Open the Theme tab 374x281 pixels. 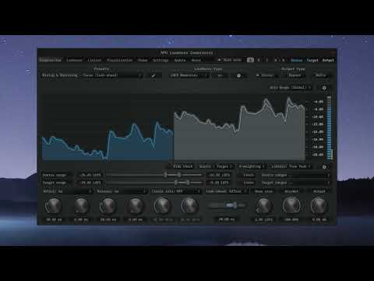point(143,60)
